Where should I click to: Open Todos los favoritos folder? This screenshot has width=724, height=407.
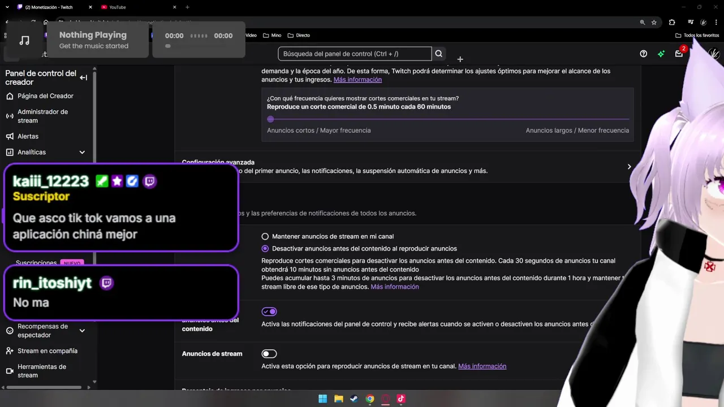[697, 35]
